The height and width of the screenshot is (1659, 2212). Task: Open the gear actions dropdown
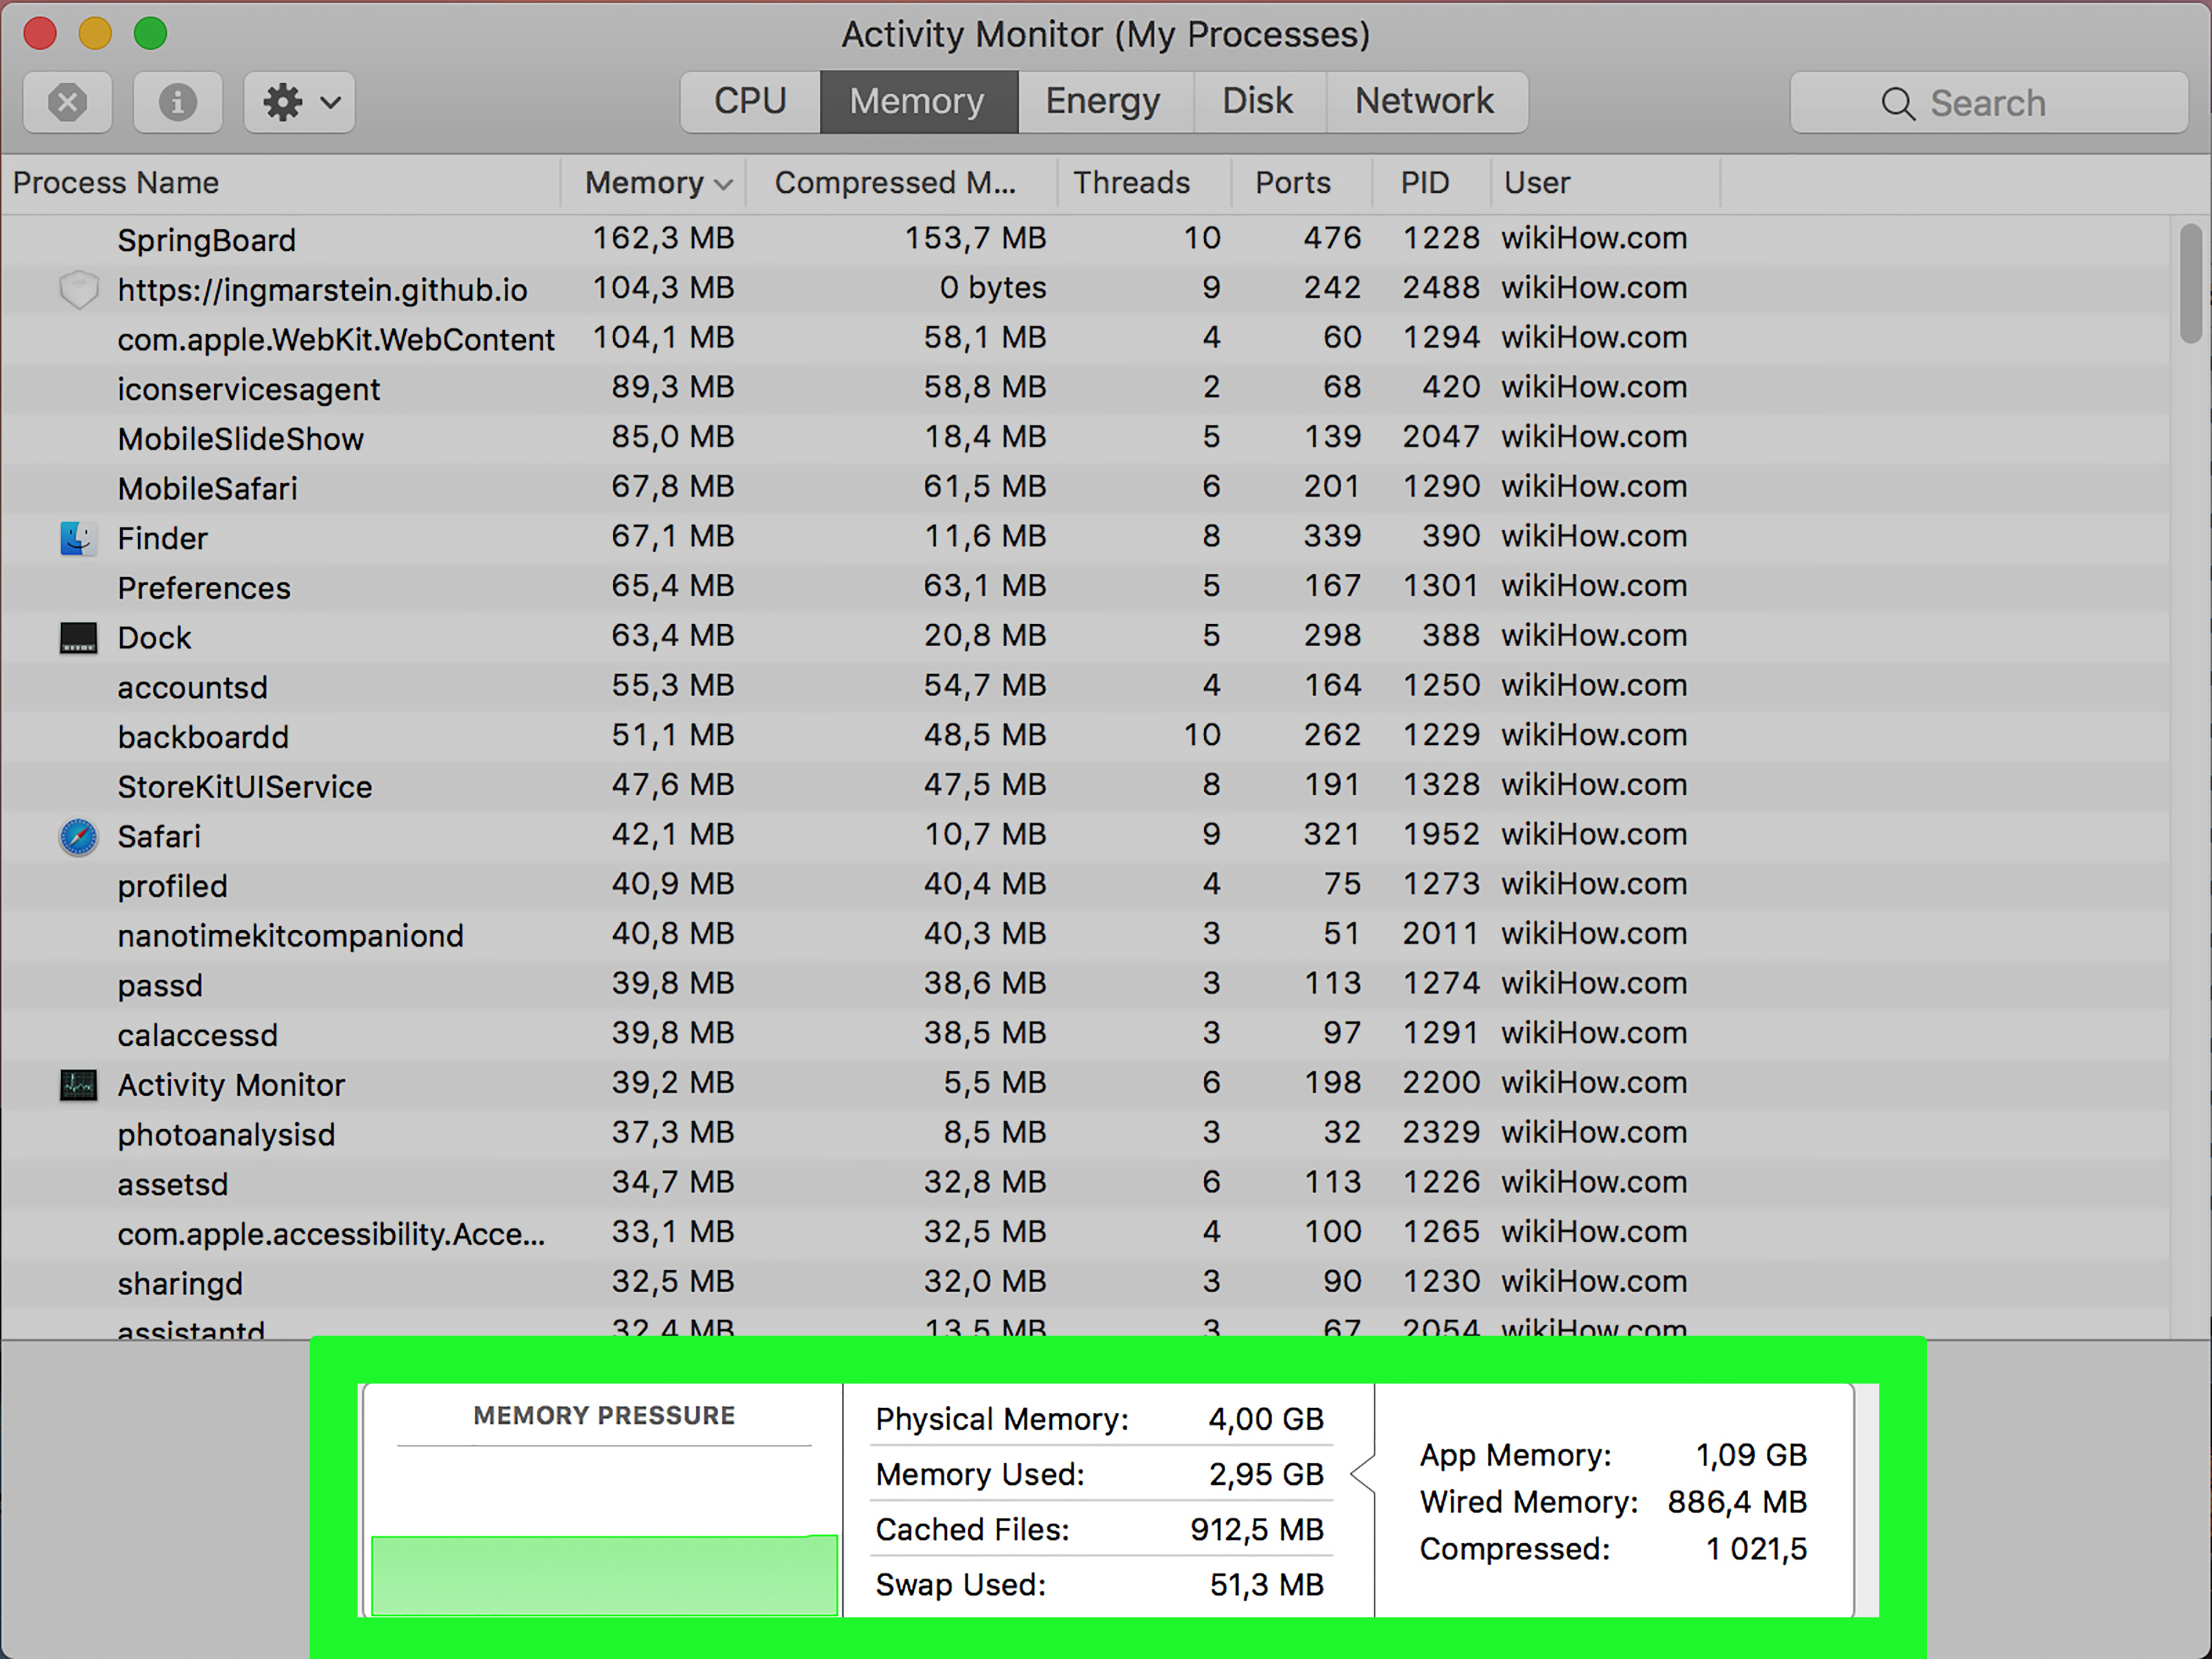pos(300,102)
